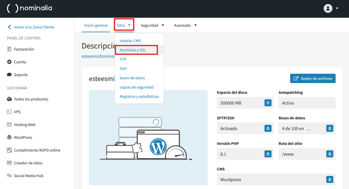Click the Ruta del sitio settings icon
Image resolution: width=349 pixels, height=189 pixels.
tap(330, 154)
